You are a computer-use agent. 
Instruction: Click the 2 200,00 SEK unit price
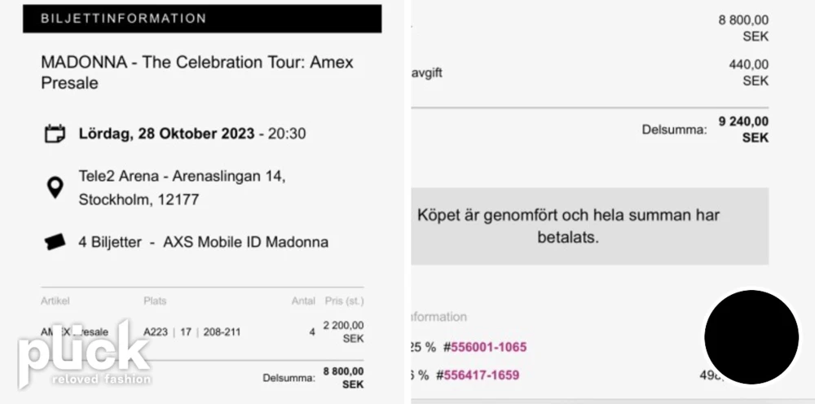point(344,332)
